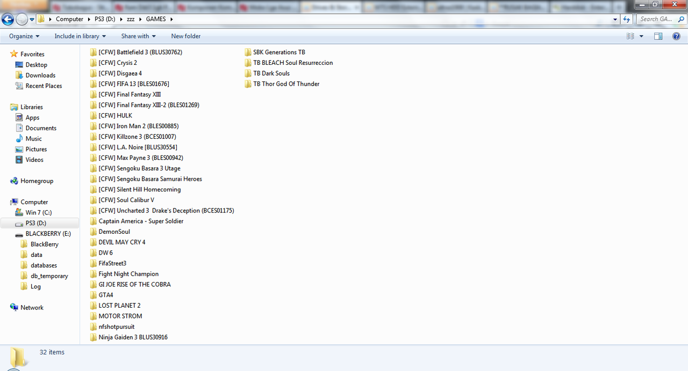Open the address bar history dropdown
Screen dimensions: 688x371
[x=615, y=19]
